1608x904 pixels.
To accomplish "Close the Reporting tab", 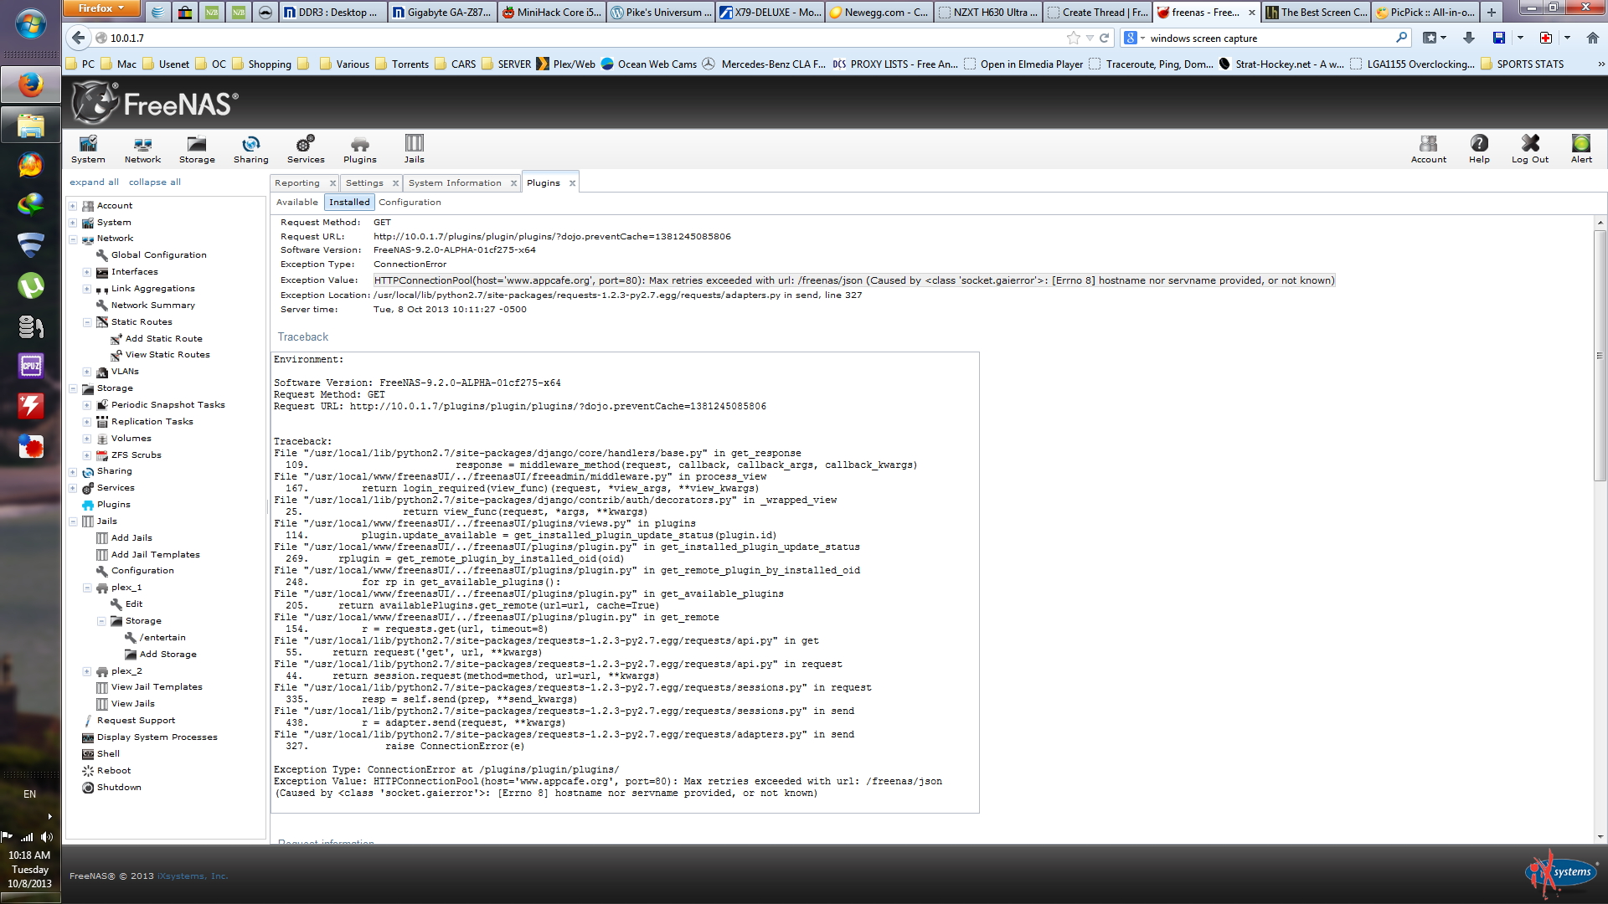I will (x=332, y=183).
